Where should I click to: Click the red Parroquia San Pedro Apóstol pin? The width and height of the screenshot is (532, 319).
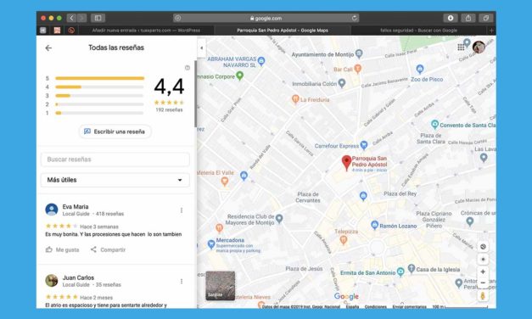tap(346, 163)
